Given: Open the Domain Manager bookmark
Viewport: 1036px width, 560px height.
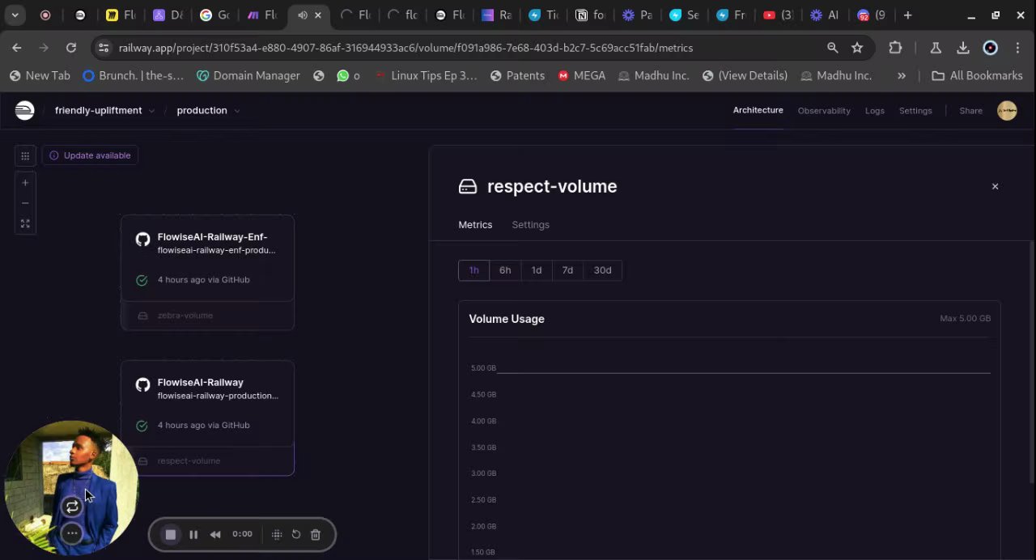Looking at the screenshot, I should [248, 75].
